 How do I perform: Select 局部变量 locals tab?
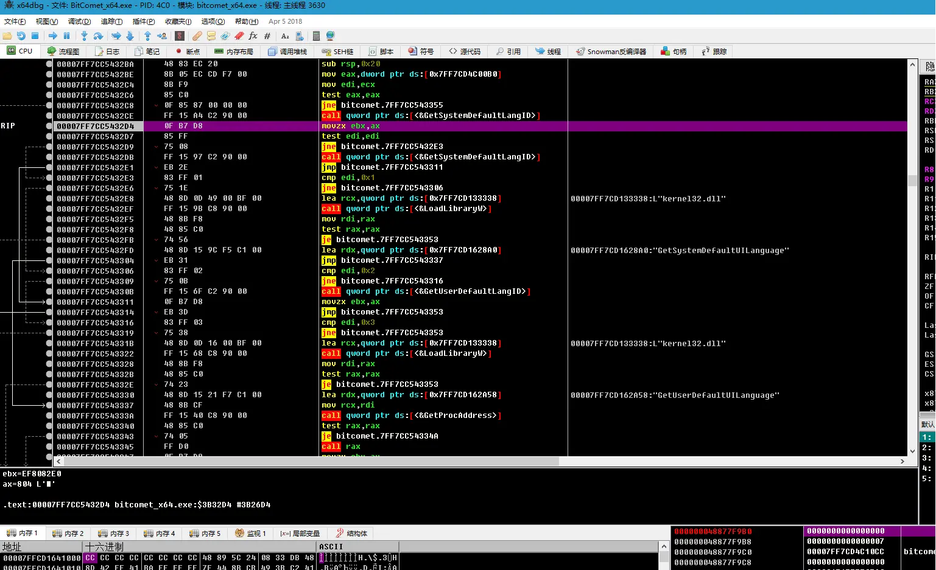(x=300, y=534)
